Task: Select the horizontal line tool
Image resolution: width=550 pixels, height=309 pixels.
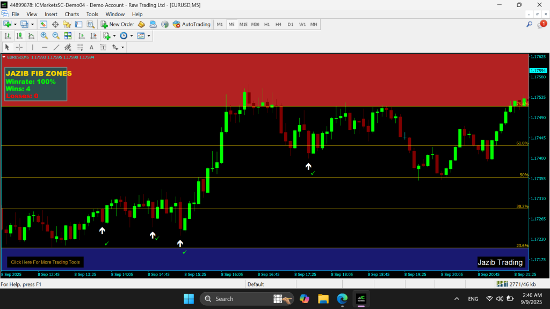Action: (x=45, y=47)
